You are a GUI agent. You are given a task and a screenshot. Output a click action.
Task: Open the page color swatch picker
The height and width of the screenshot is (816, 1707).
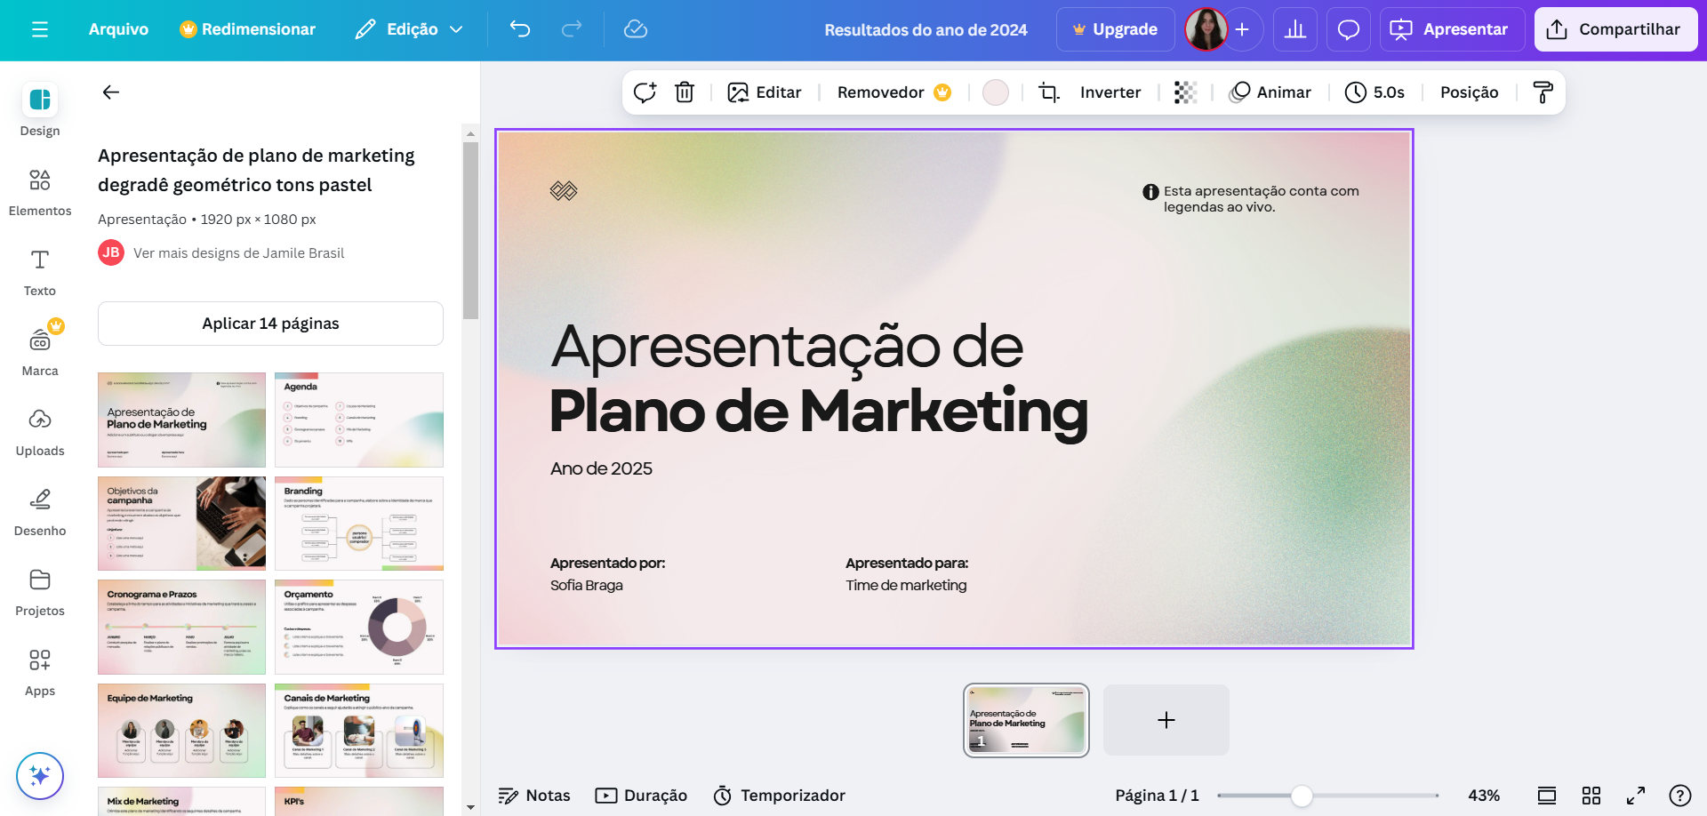995,92
